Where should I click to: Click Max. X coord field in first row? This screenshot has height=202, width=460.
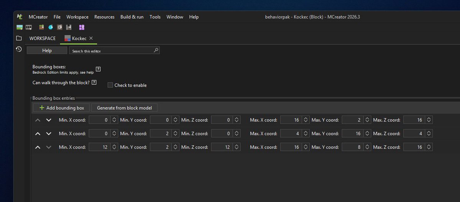tap(291, 120)
